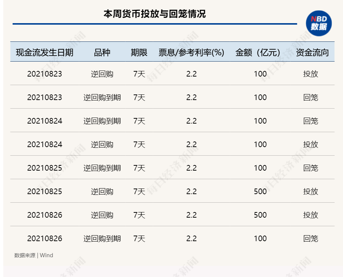Click date 20210824 in the 逆回购到期 row
The width and height of the screenshot is (343, 277).
(x=44, y=121)
